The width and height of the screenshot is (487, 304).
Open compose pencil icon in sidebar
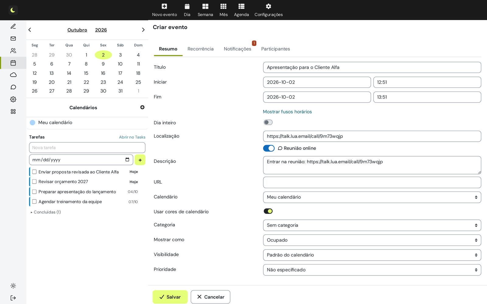[x=13, y=26]
